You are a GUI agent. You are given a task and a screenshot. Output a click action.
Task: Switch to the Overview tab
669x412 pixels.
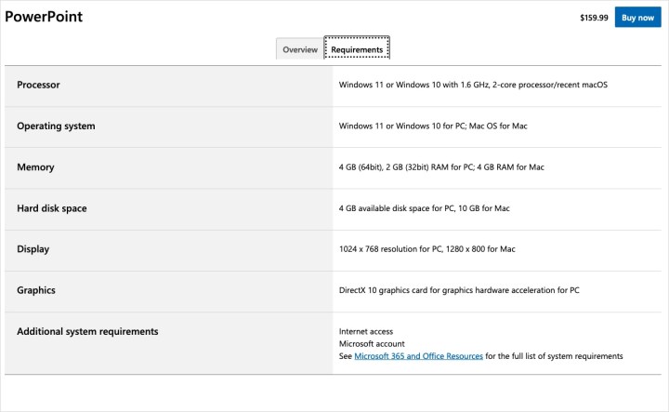[300, 49]
